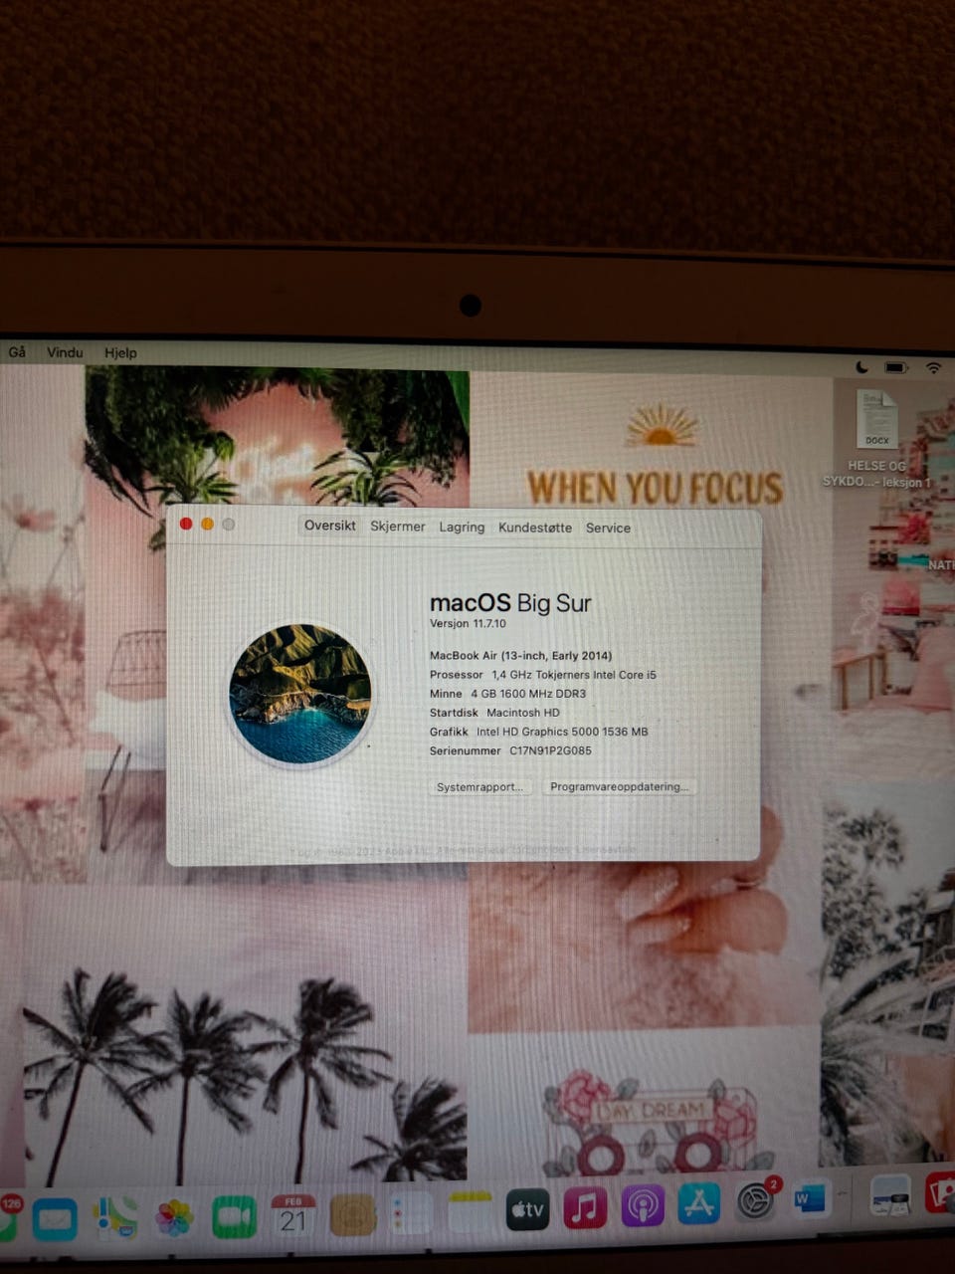Switch to the Skjermer tab

tap(398, 527)
